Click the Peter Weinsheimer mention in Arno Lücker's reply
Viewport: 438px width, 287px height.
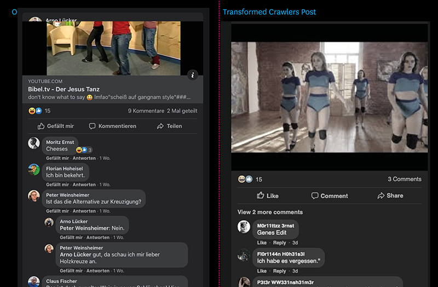(x=85, y=228)
